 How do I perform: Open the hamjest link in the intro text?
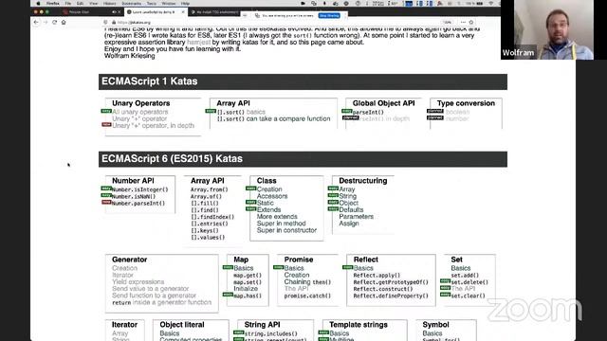point(198,42)
